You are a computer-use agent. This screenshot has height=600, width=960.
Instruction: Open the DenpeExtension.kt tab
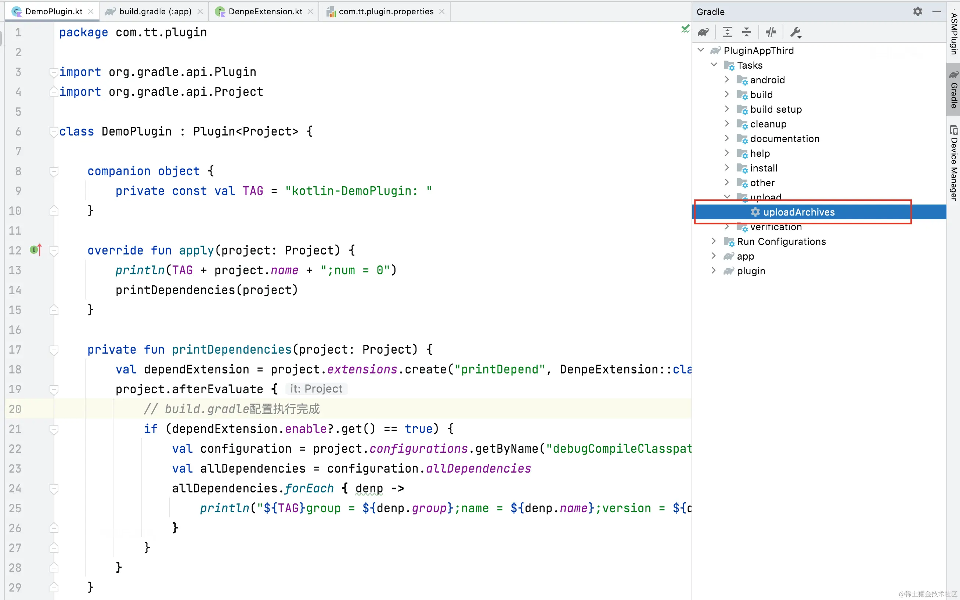265,11
